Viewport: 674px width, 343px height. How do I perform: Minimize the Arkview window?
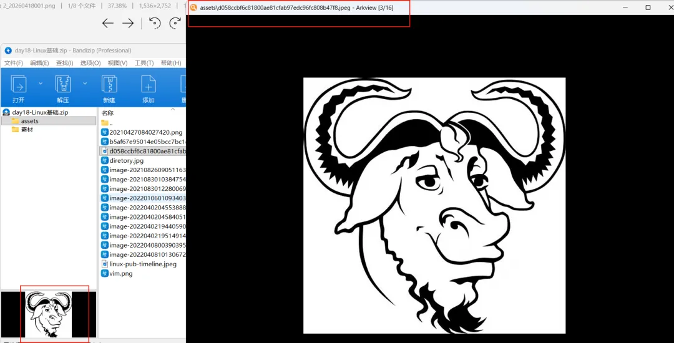click(626, 7)
